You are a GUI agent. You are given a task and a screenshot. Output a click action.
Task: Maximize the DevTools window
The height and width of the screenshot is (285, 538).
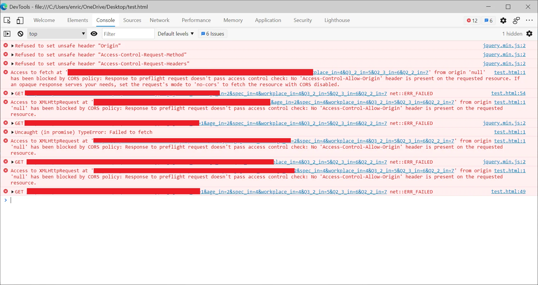coord(508,7)
